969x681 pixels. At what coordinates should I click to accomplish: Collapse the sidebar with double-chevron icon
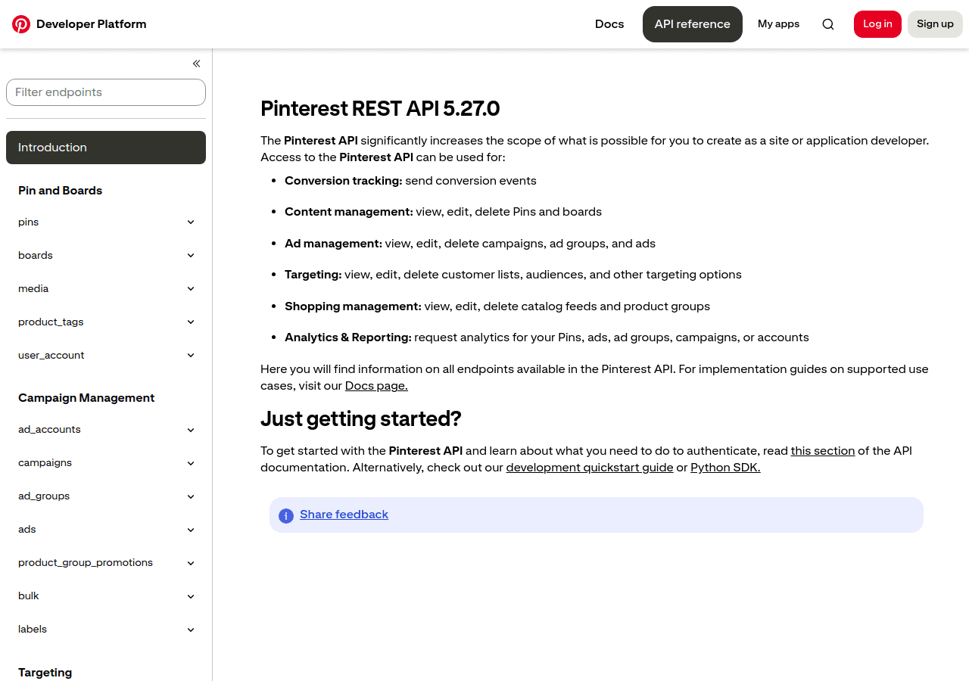point(197,64)
